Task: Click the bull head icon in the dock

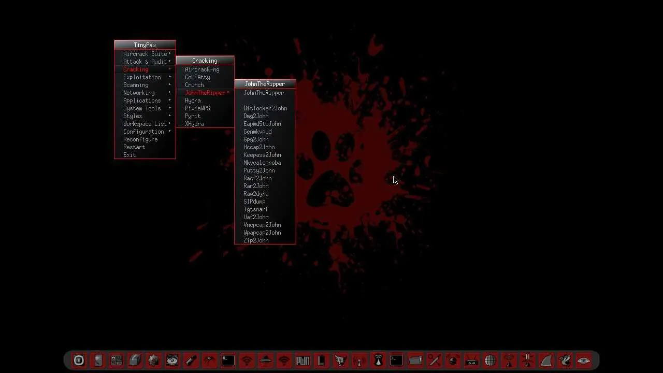Action: (x=340, y=360)
